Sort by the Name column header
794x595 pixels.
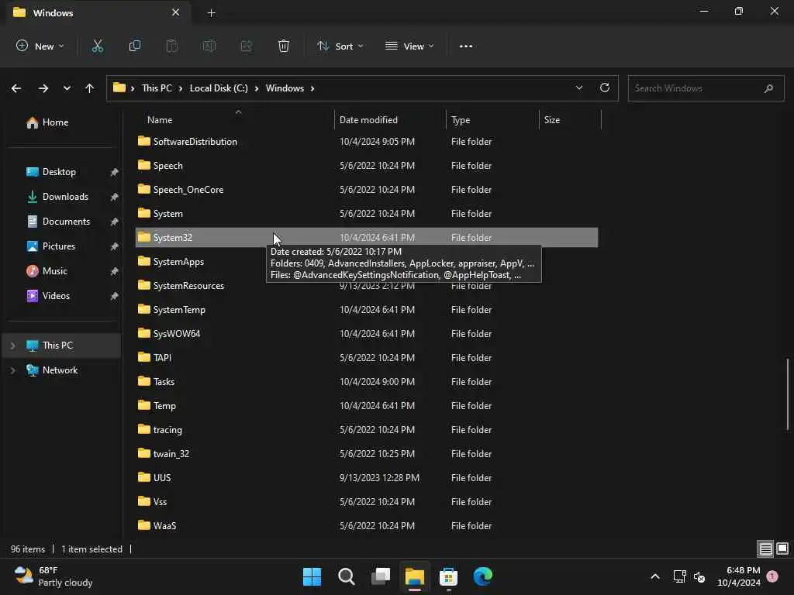click(160, 120)
